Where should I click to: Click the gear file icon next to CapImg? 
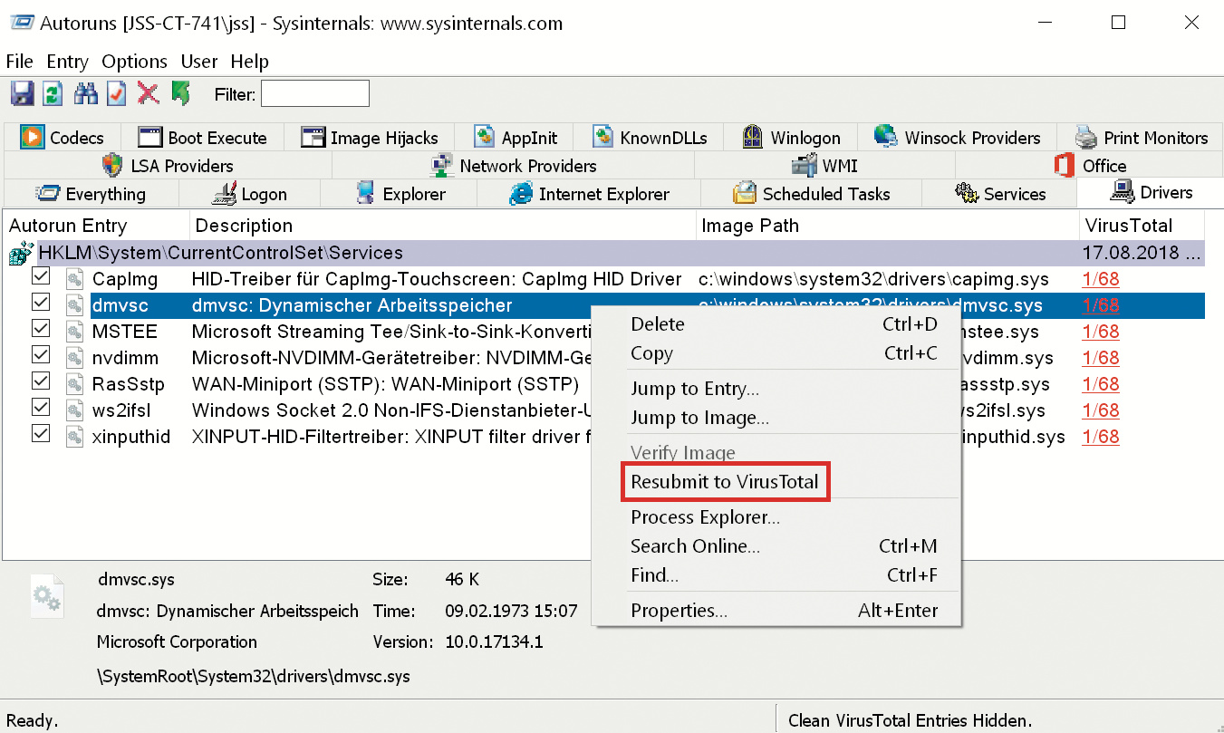(x=73, y=279)
